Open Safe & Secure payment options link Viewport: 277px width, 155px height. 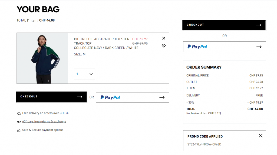coord(43,130)
